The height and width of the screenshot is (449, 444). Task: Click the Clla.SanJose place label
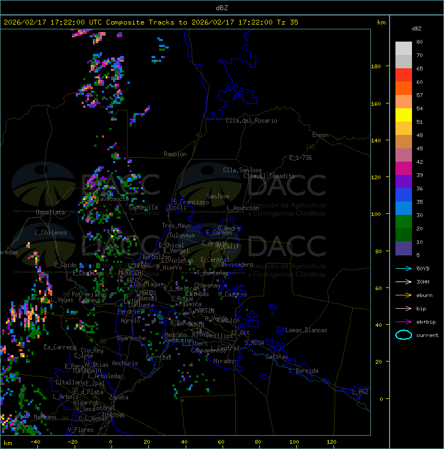pyautogui.click(x=242, y=170)
